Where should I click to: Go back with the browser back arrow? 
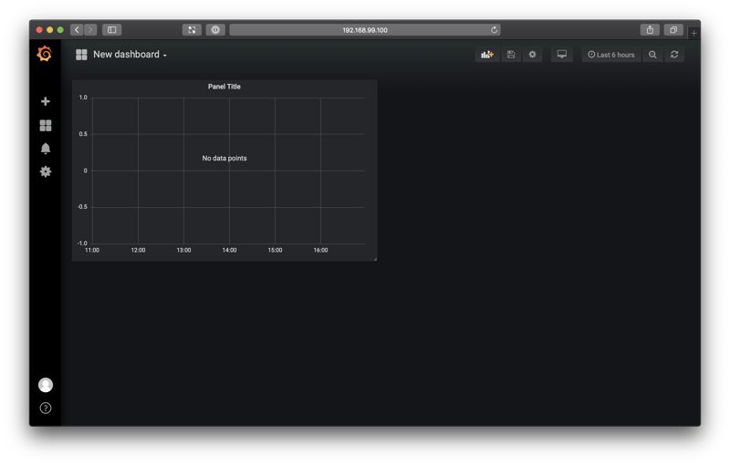77,30
